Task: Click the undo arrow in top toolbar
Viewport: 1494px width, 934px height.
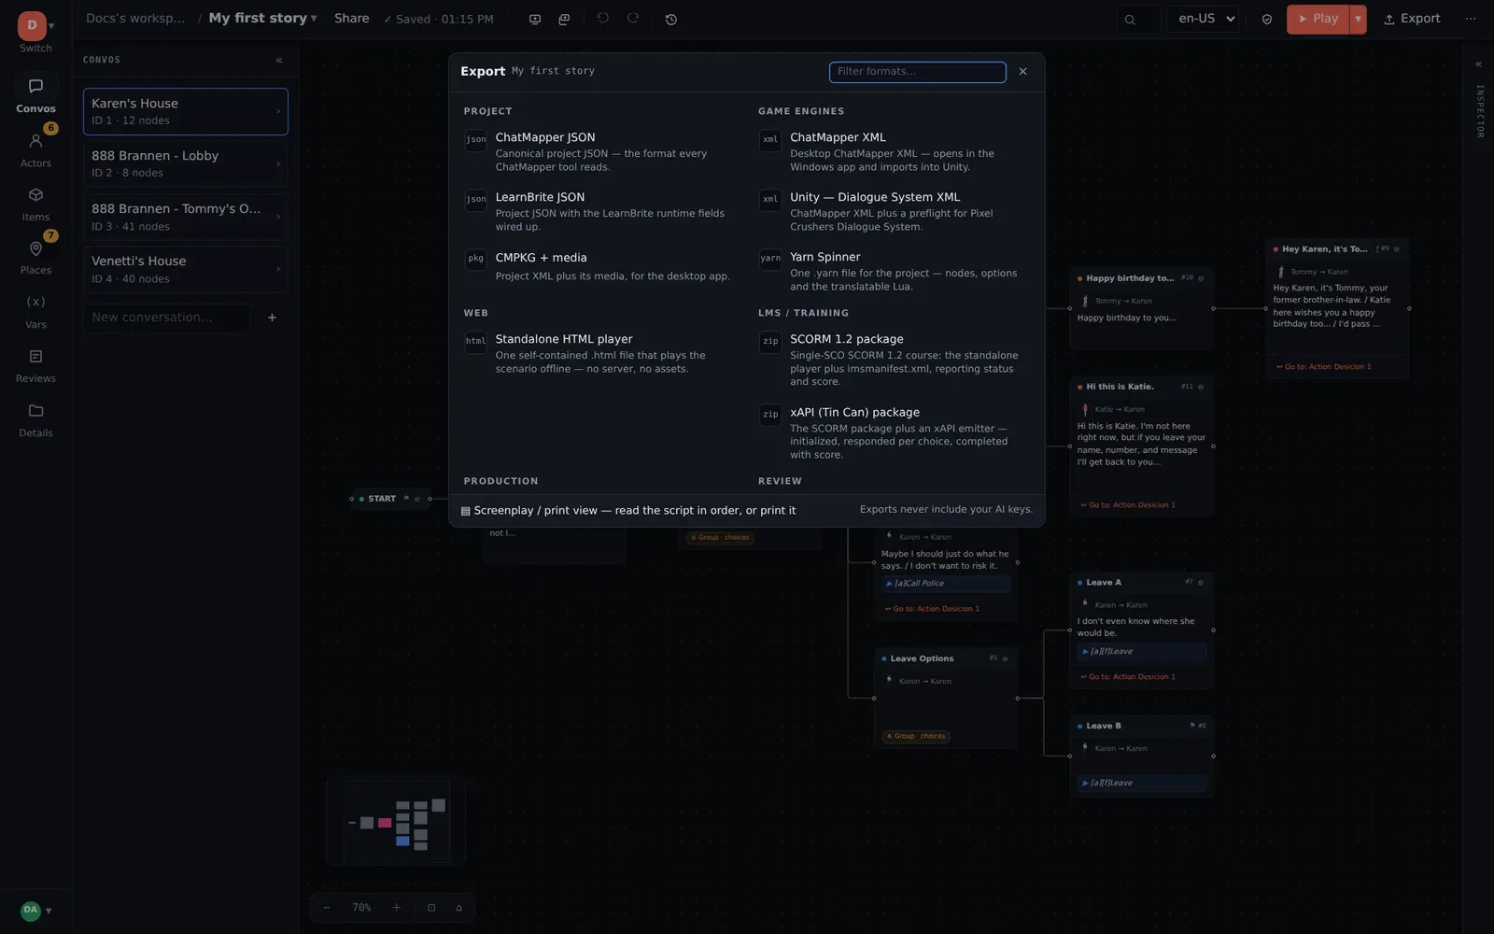Action: tap(603, 19)
